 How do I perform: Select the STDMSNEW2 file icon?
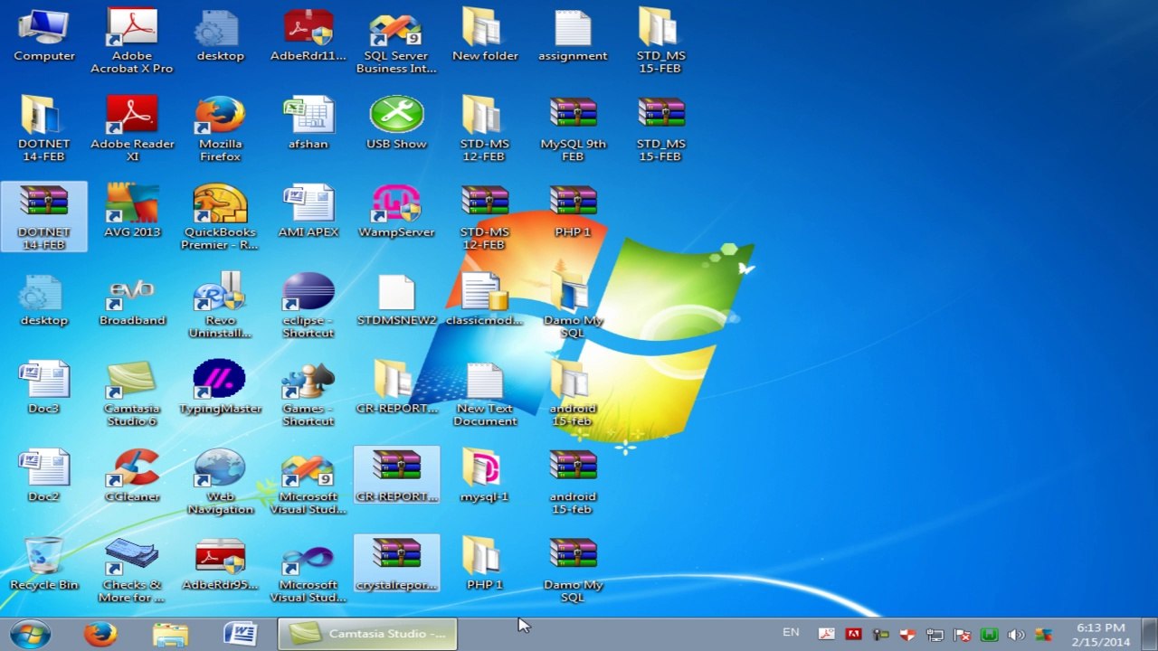pos(396,299)
